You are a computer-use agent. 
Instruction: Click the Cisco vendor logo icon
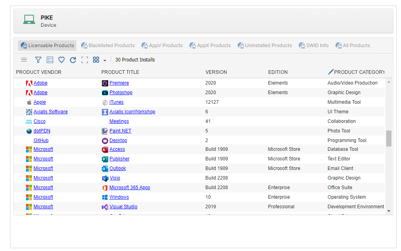29,122
